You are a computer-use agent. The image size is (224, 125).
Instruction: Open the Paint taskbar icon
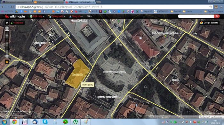pos(86,122)
